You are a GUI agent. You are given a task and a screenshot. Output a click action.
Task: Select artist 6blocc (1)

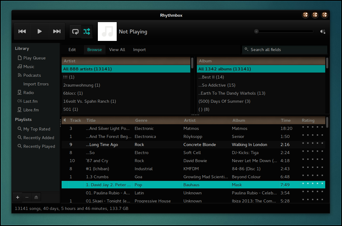tap(126, 93)
